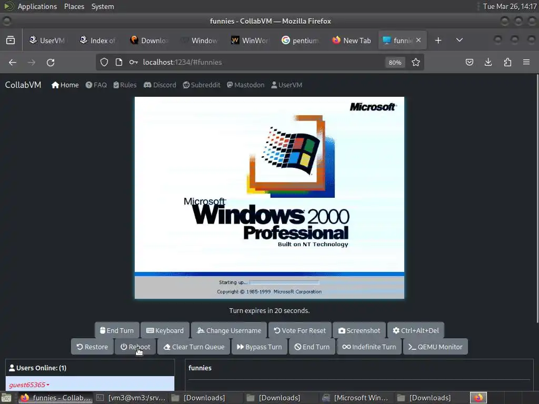Open Firefox View icon in the tab bar
Image resolution: width=539 pixels, height=404 pixels.
point(11,41)
